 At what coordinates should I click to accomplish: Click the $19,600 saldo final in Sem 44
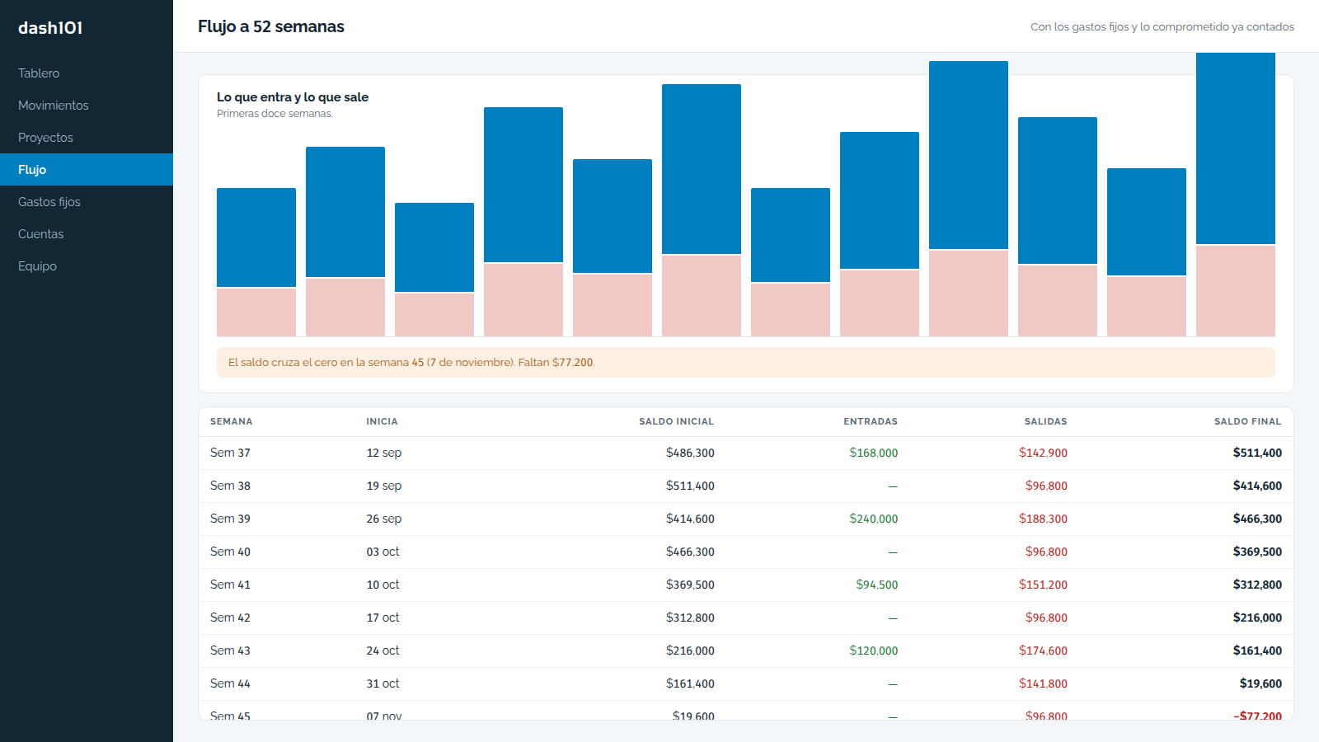click(x=1260, y=683)
